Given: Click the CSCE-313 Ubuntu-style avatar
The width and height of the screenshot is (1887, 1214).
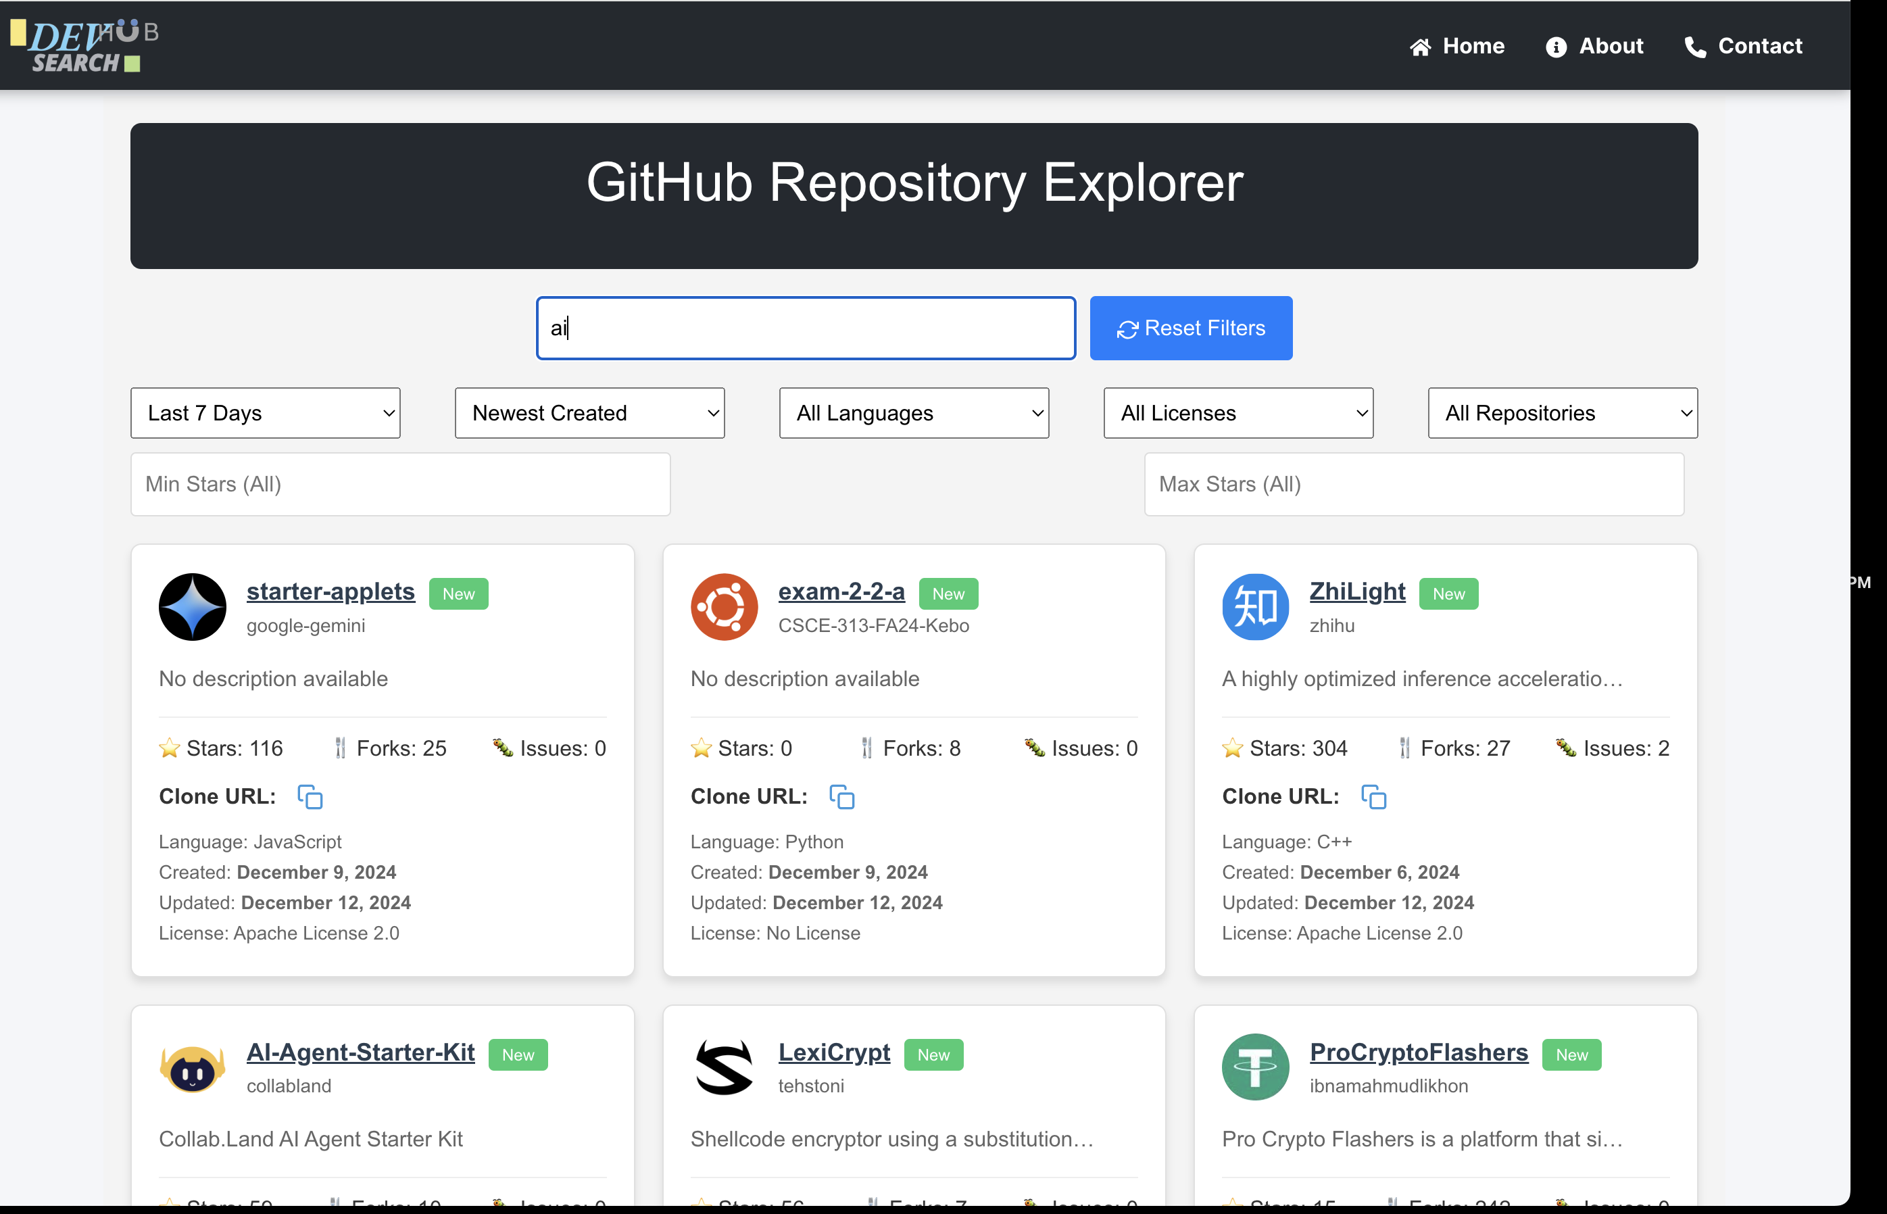Looking at the screenshot, I should tap(724, 607).
